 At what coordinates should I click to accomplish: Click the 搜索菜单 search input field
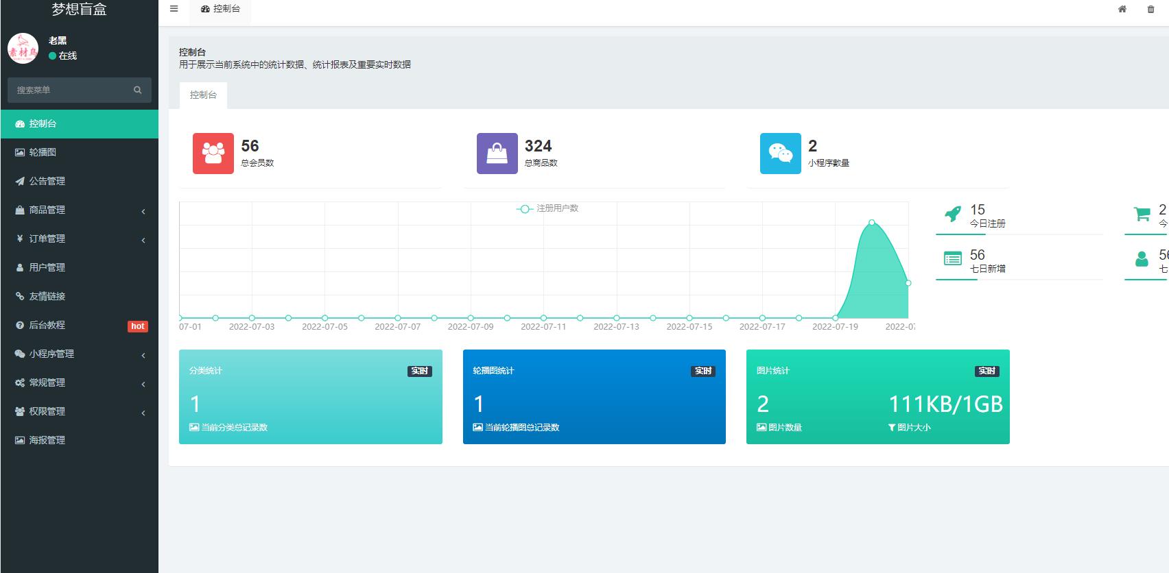[69, 90]
